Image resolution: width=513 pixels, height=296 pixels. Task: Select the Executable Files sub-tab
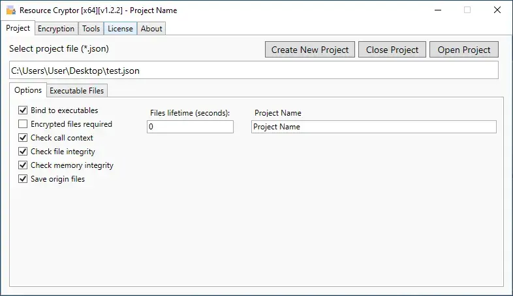76,91
